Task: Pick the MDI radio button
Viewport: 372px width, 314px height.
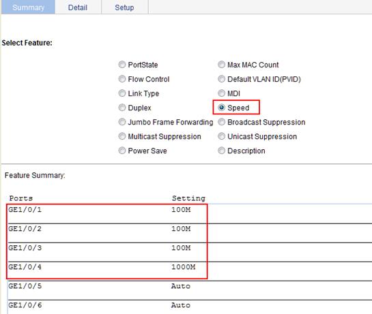Action: [221, 93]
